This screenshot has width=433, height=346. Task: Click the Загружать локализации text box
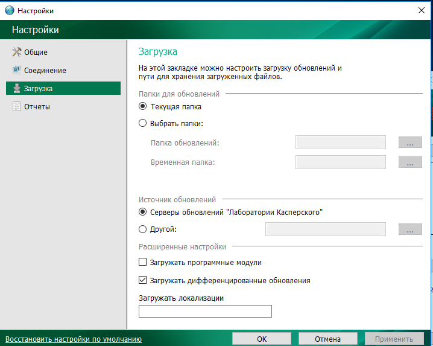click(205, 311)
